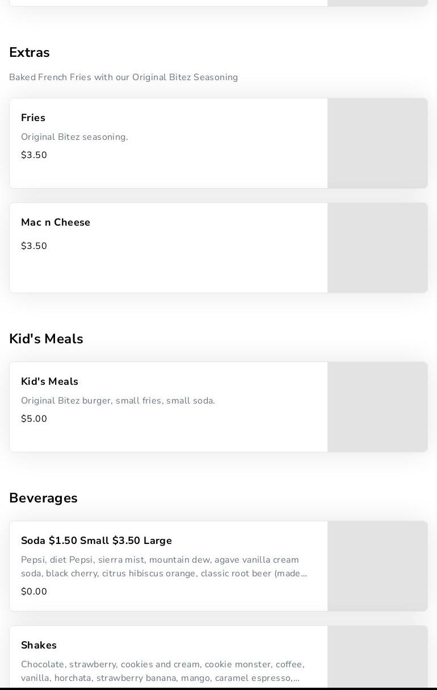Click the Mac n Cheese image placeholder

click(x=377, y=248)
